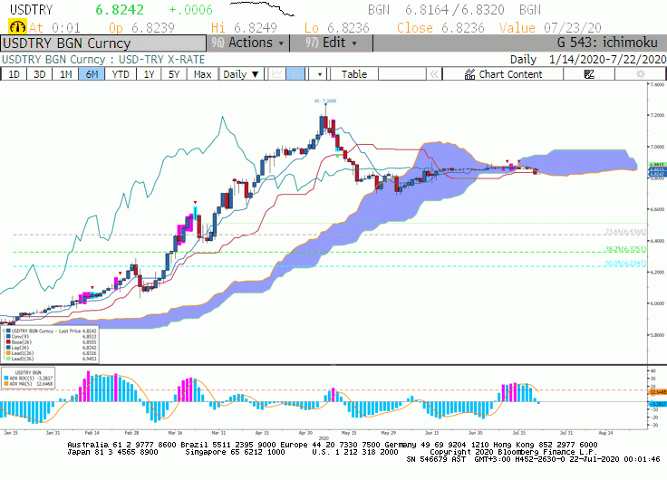Select the Max range tab
The height and width of the screenshot is (480, 667).
click(x=202, y=74)
